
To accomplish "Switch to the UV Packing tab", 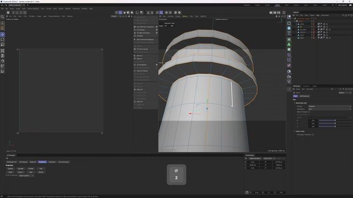I will [x=23, y=162].
